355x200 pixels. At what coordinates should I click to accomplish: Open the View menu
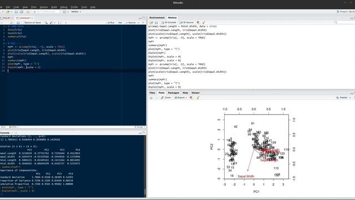click(25, 7)
